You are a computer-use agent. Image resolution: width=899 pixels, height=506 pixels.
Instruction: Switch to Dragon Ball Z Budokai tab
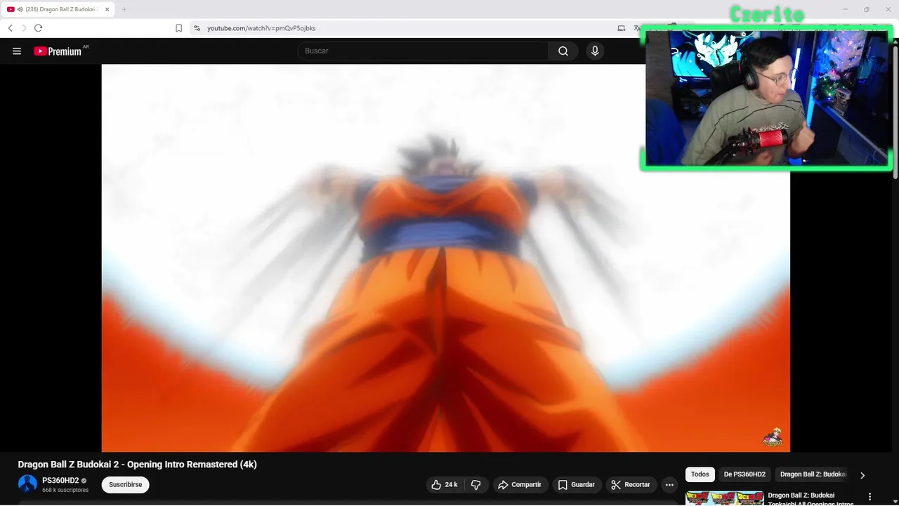pos(58,9)
